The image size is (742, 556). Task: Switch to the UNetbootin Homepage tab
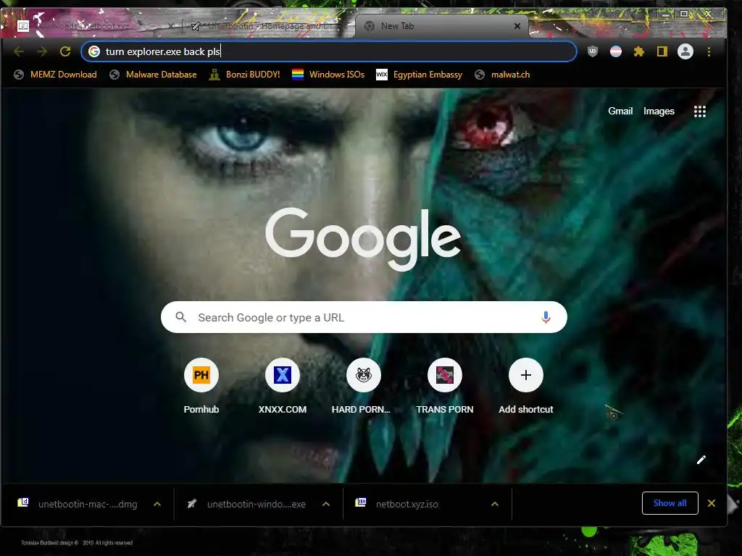[x=267, y=26]
